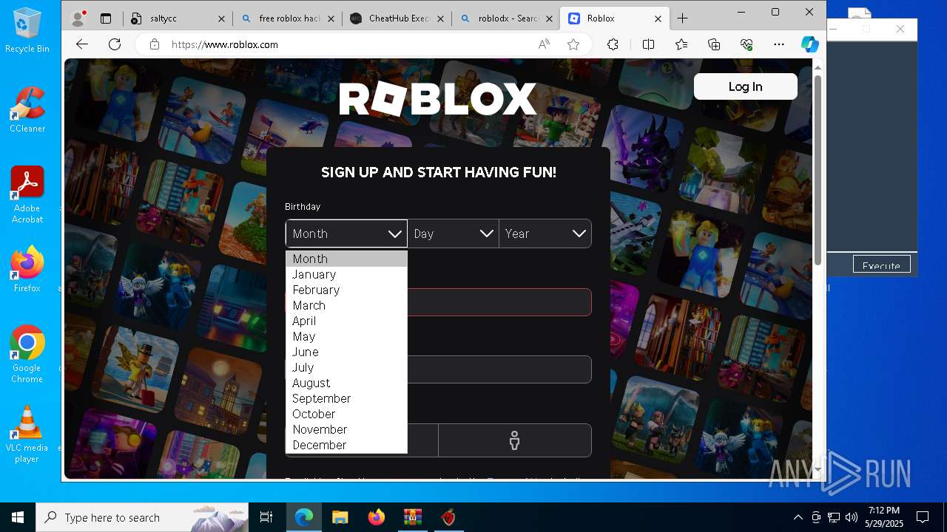This screenshot has height=532, width=947.
Task: Open the Windows Start menu
Action: [x=18, y=517]
